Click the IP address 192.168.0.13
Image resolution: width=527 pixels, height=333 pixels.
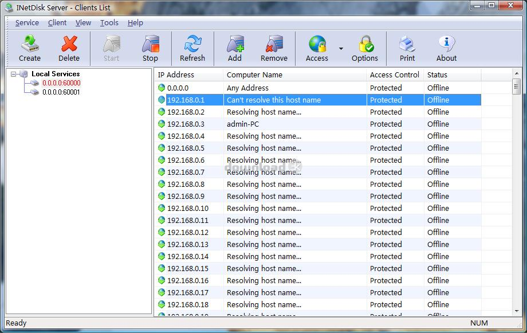(188, 245)
